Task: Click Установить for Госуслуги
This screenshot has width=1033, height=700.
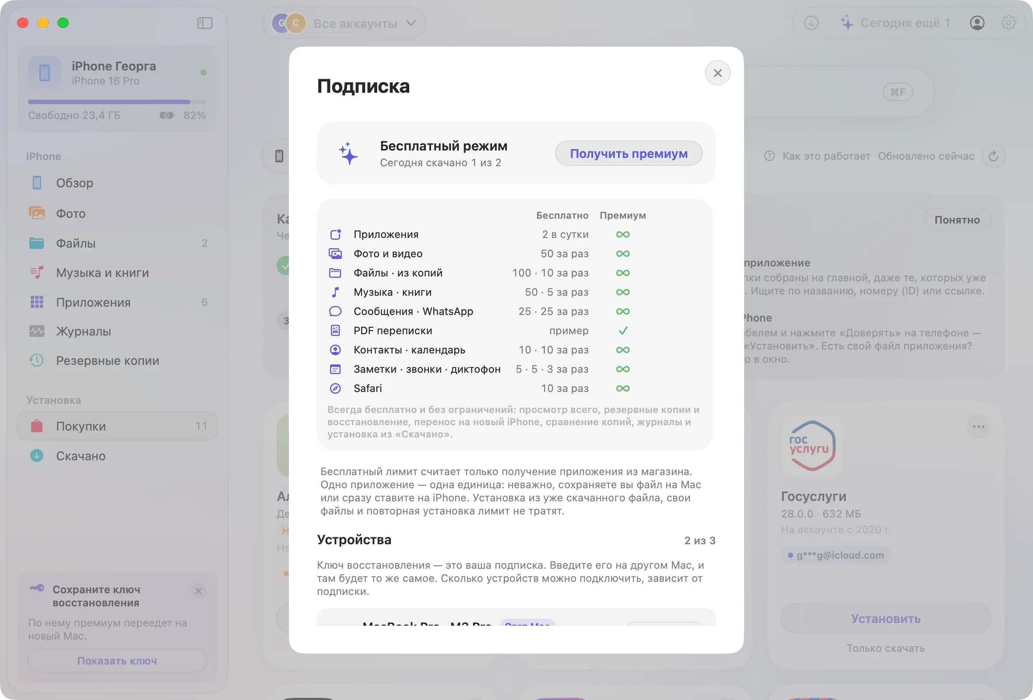Action: tap(885, 618)
